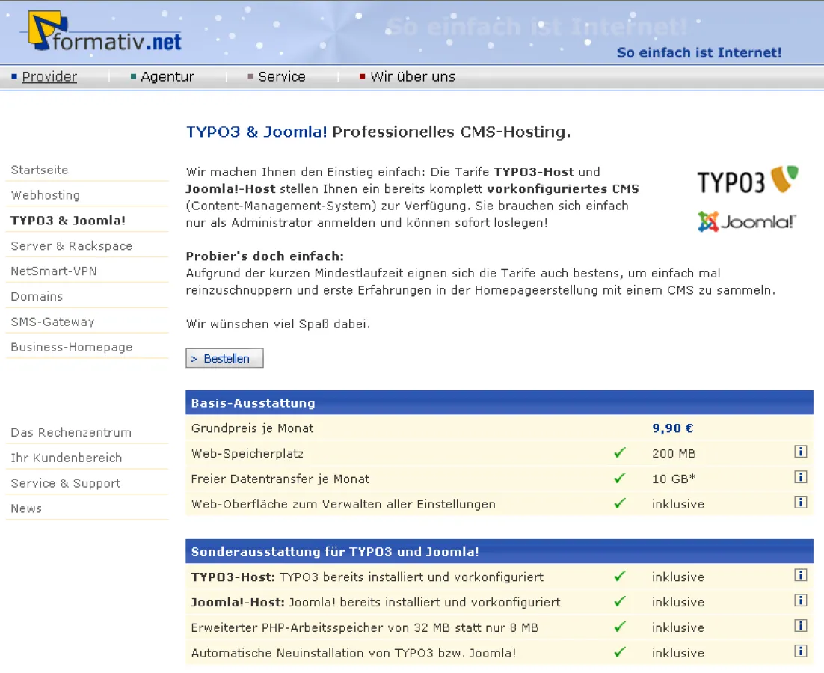Open the Agentur menu
824x673 pixels.
167,76
